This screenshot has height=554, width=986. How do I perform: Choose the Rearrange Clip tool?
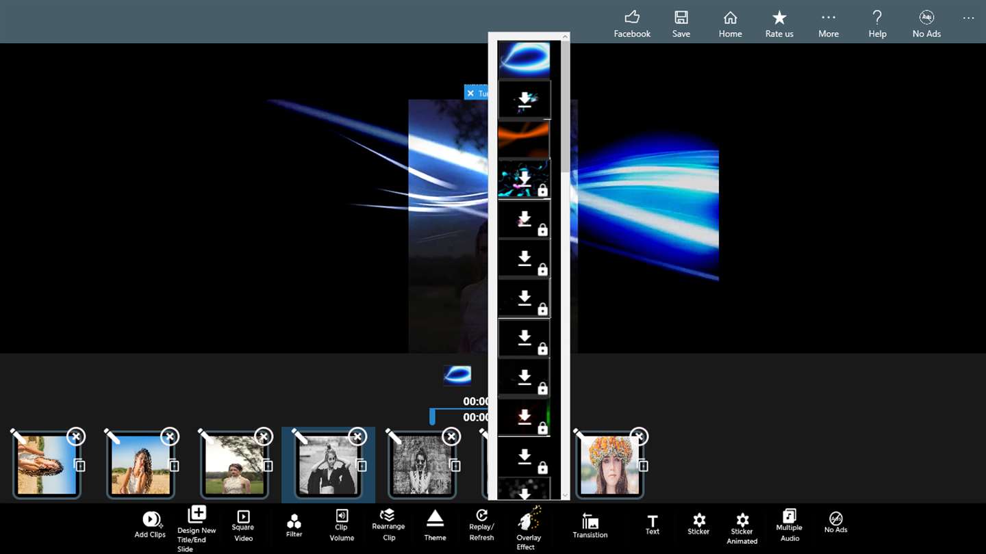388,525
